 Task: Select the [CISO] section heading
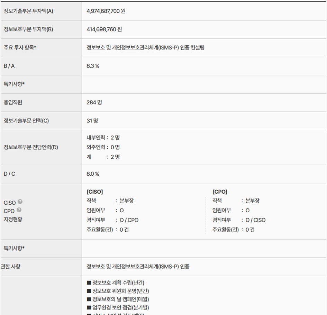(94, 192)
